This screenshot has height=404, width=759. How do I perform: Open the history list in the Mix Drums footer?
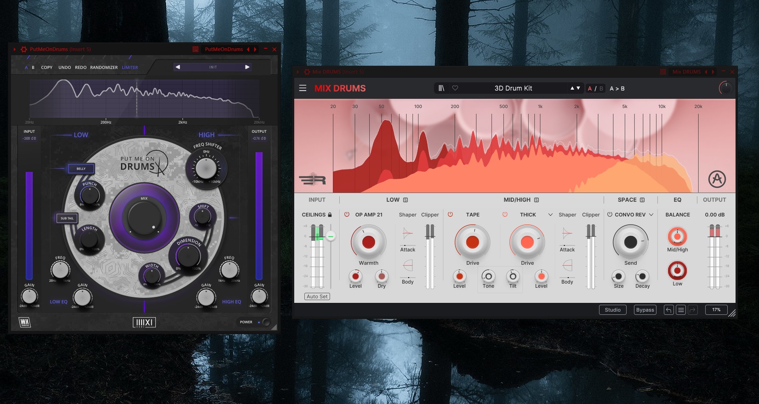(681, 310)
